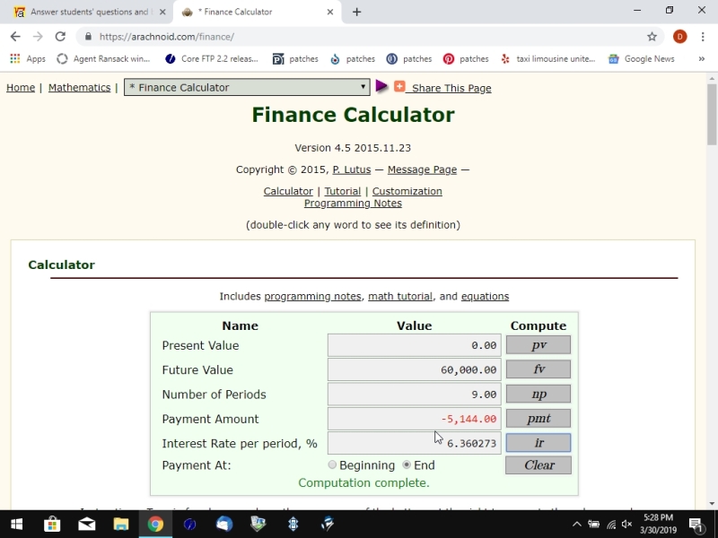Open the network tray icon
This screenshot has height=538, width=718.
(x=611, y=525)
